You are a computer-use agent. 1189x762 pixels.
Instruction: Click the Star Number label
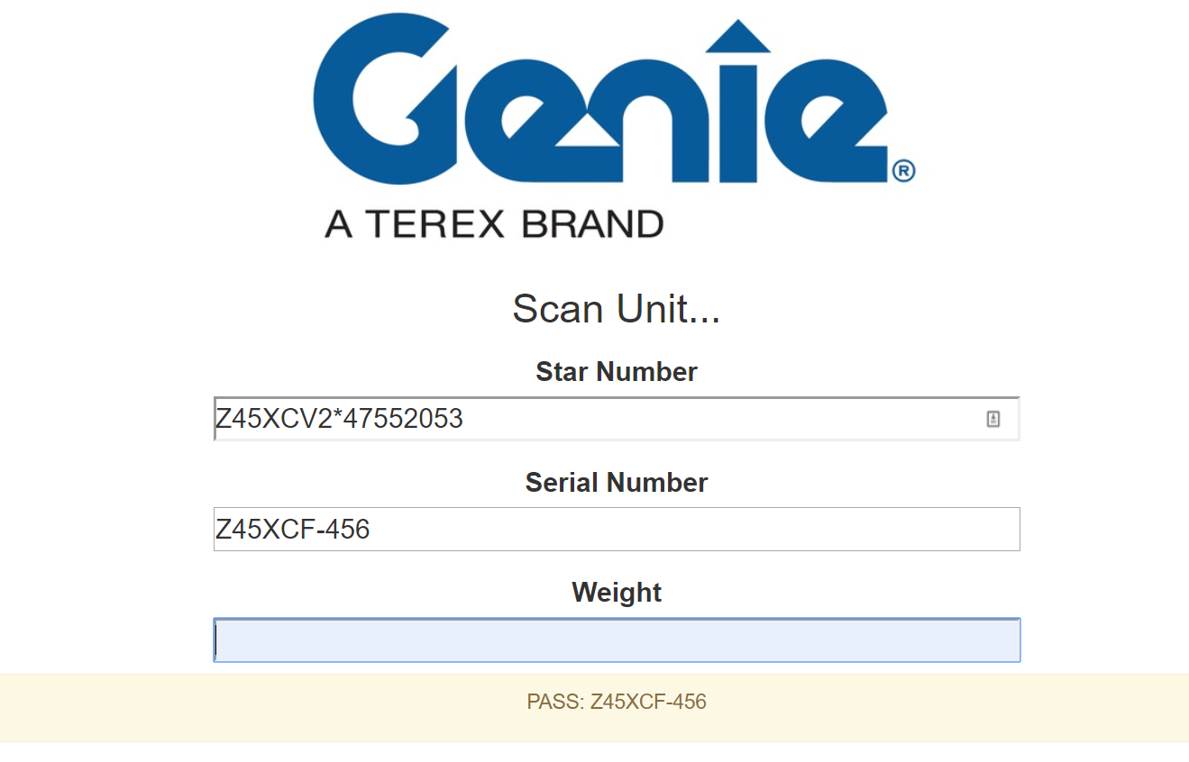point(617,372)
